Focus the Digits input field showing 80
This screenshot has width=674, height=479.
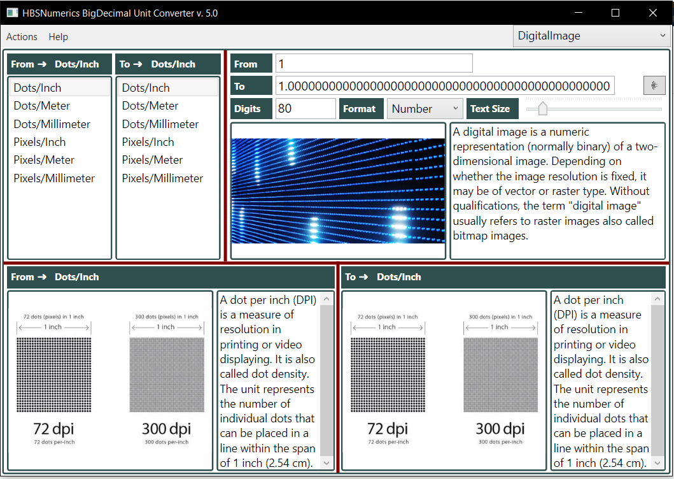(305, 109)
